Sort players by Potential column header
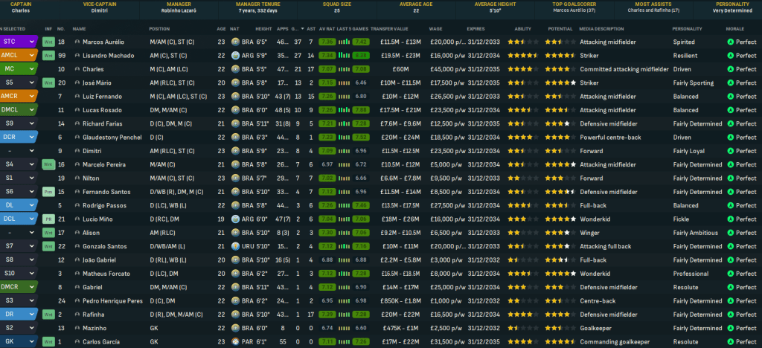 tap(558, 28)
